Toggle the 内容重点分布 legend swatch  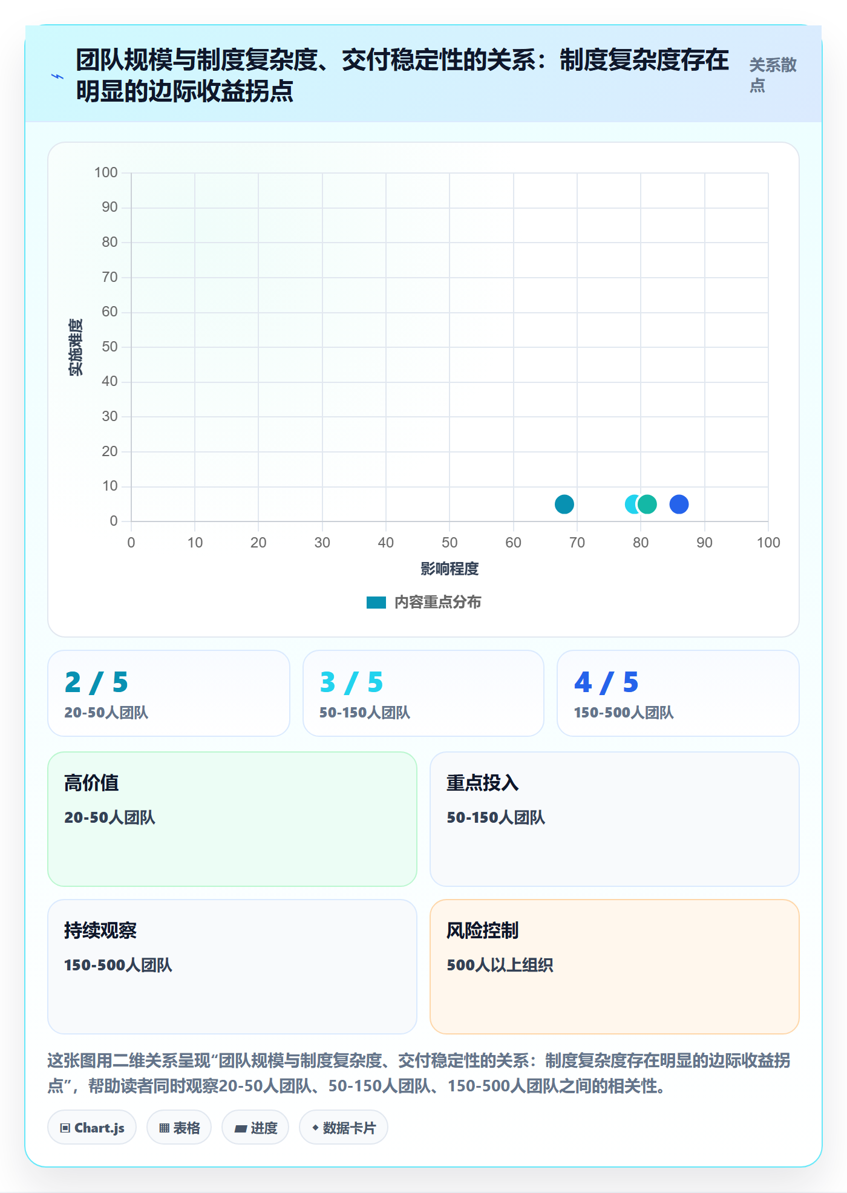click(376, 603)
